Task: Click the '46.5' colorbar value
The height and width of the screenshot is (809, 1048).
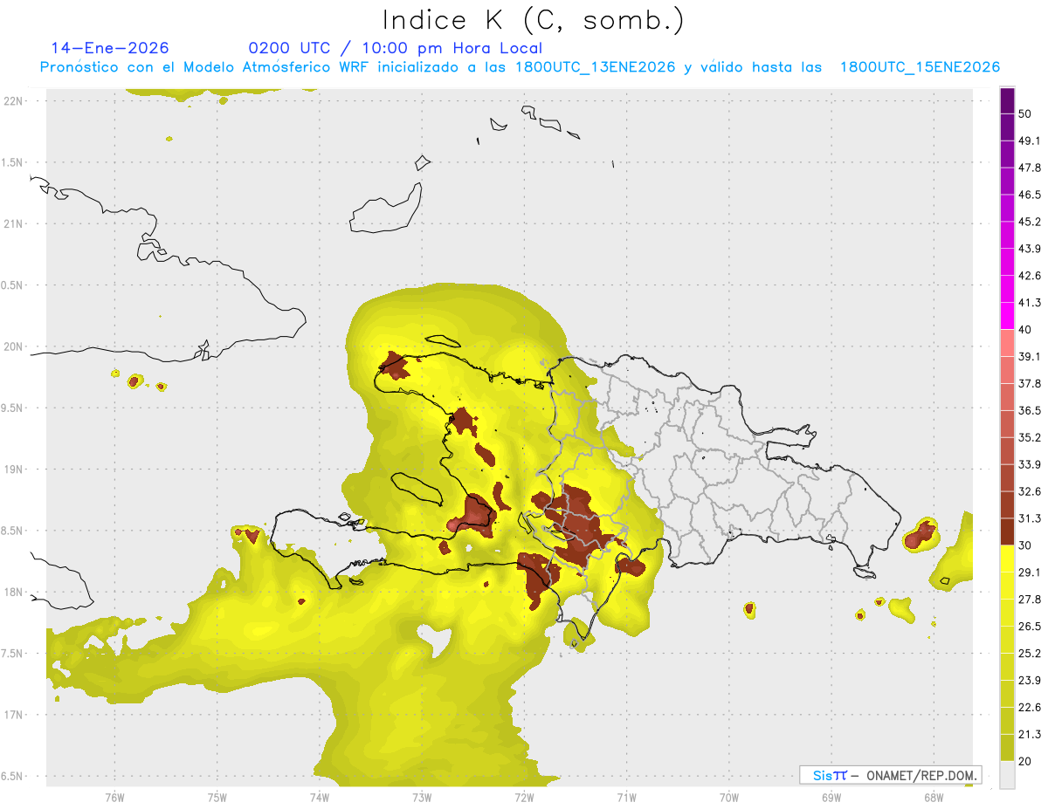Action: tap(1030, 195)
